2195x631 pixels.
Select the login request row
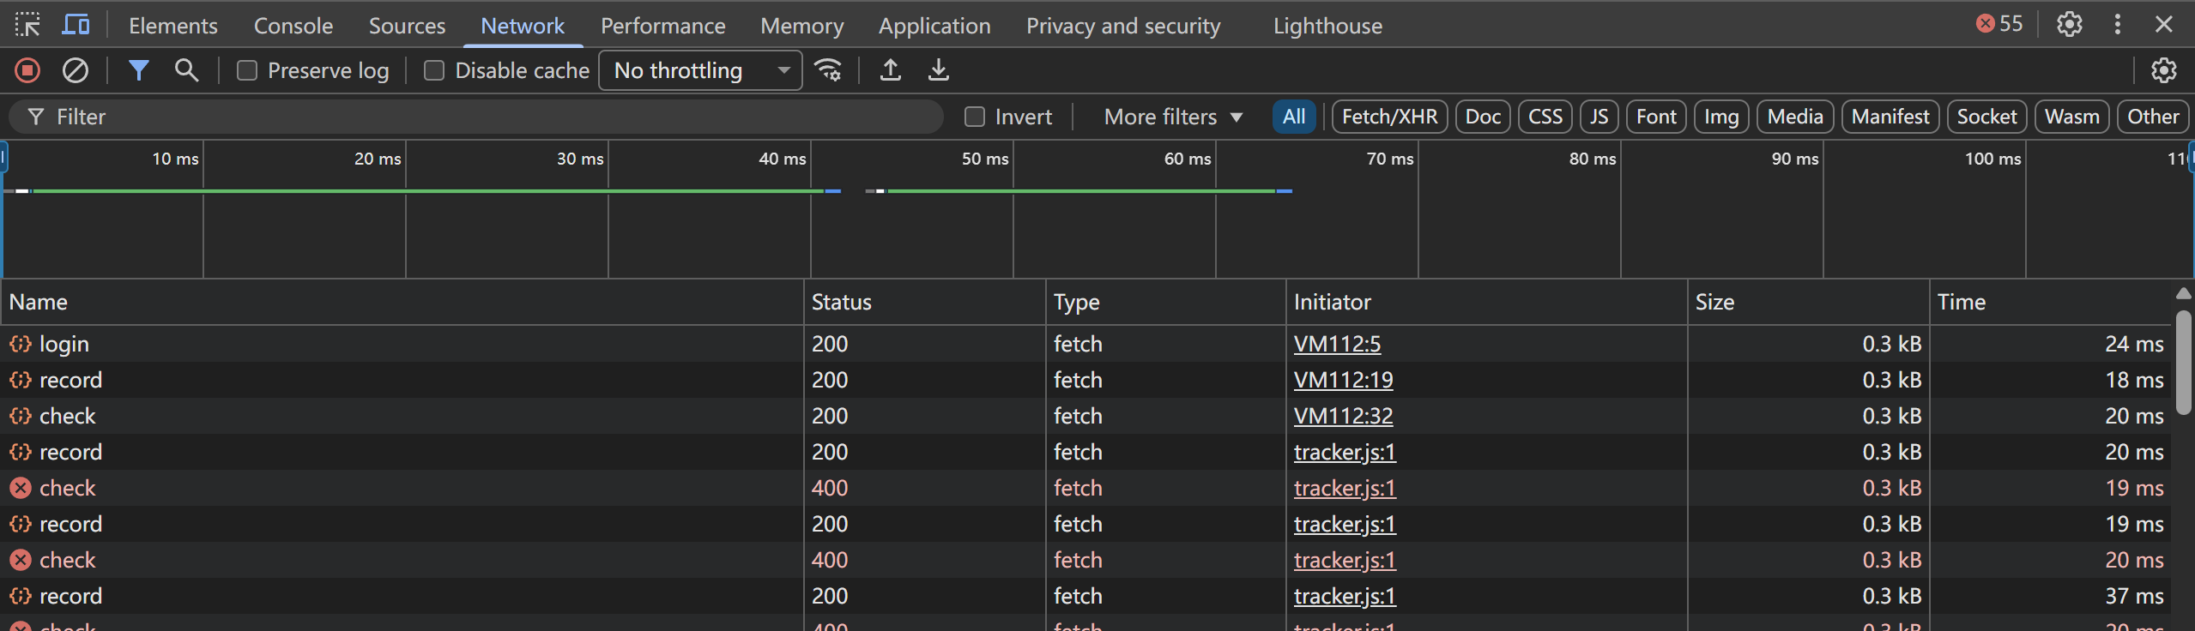tap(1085, 344)
